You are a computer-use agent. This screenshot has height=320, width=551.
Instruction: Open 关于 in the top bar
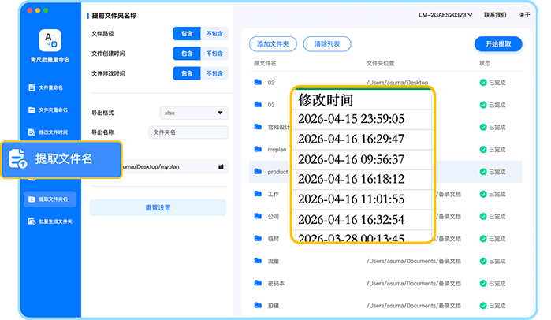point(525,15)
